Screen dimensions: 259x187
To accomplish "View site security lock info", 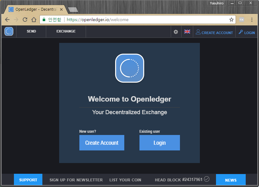I will (44, 20).
